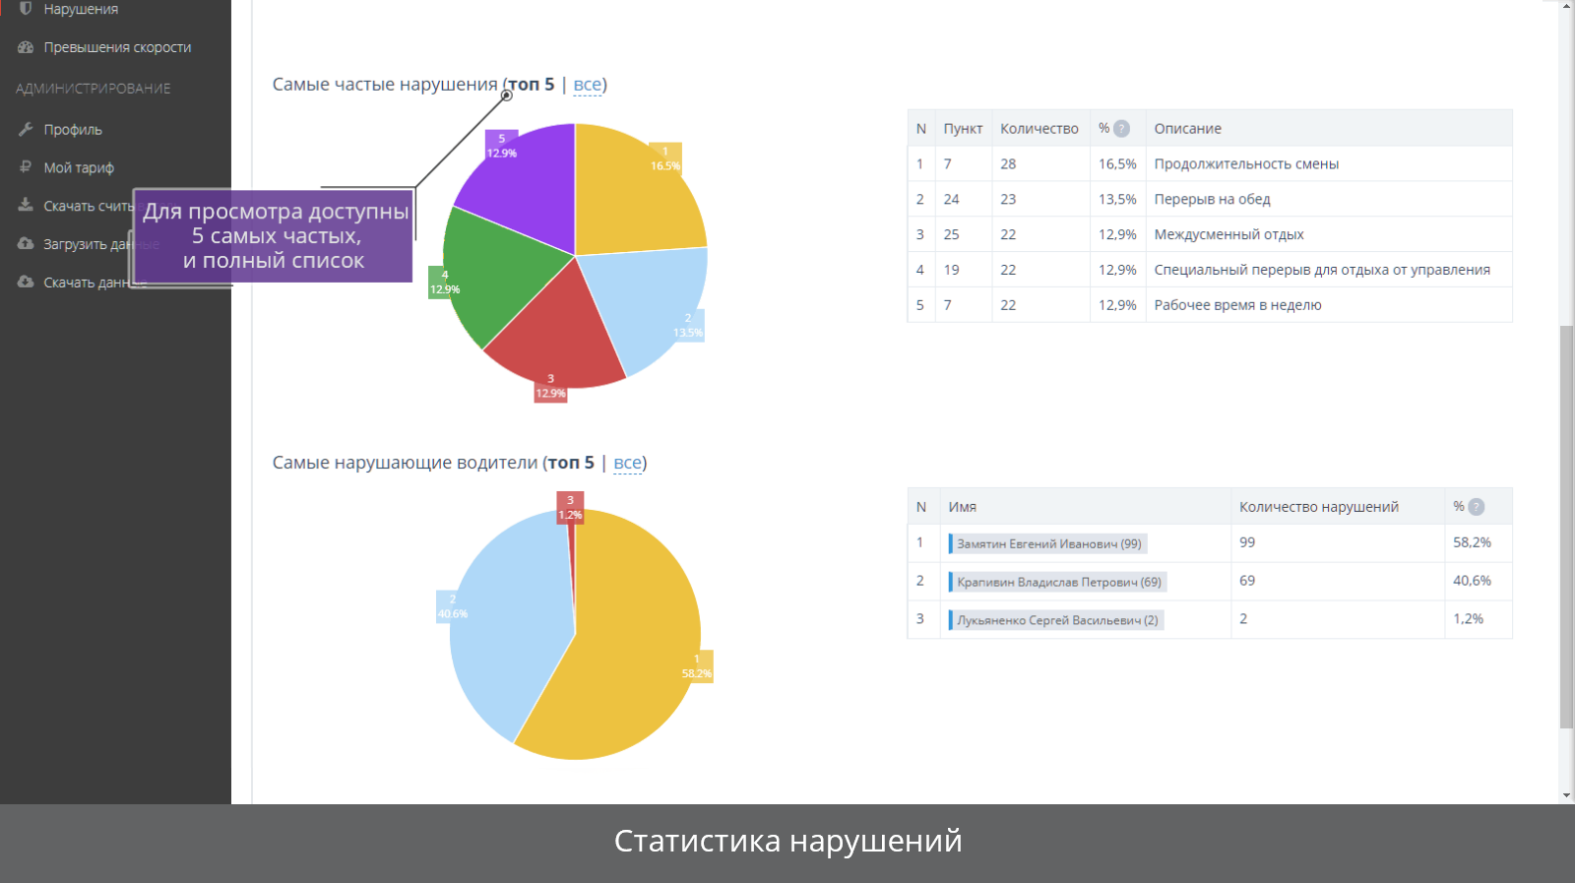Open the Профиль menu item
1575x883 pixels.
73,130
